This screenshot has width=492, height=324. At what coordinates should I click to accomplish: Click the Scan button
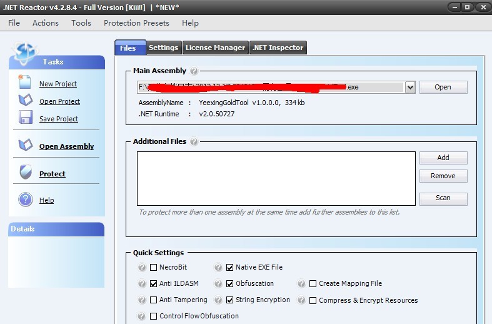tap(443, 198)
